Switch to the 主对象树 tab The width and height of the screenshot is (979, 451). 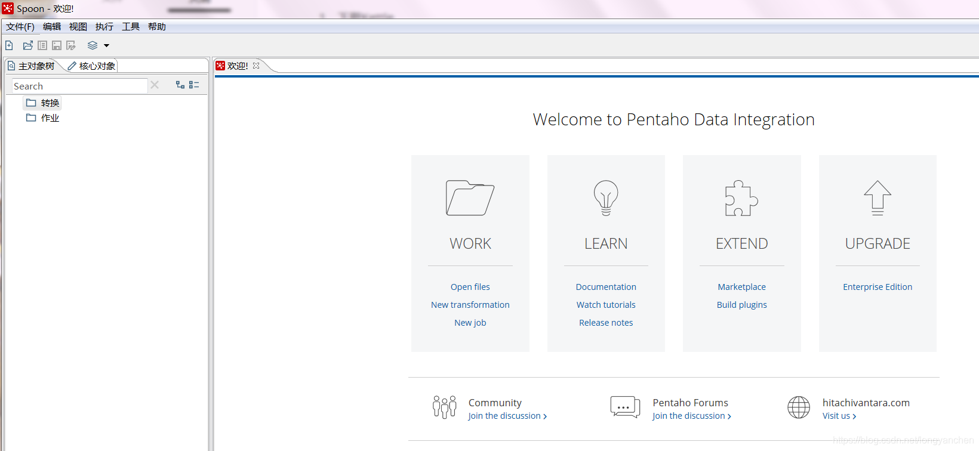click(x=32, y=66)
